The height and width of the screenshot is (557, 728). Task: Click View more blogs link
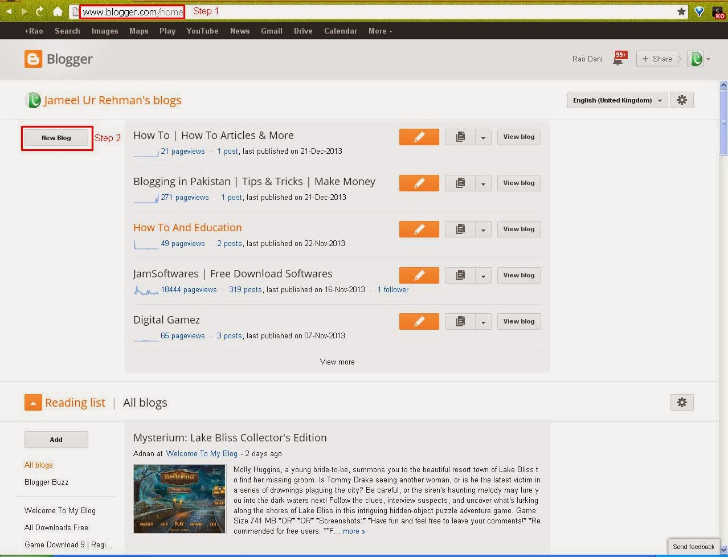click(x=337, y=362)
